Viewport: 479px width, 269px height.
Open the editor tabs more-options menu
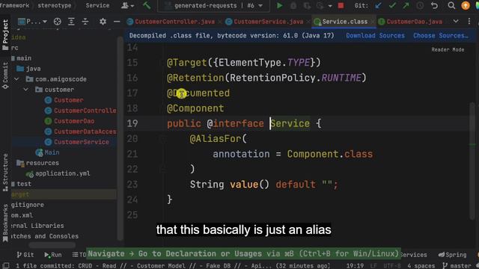tap(469, 22)
